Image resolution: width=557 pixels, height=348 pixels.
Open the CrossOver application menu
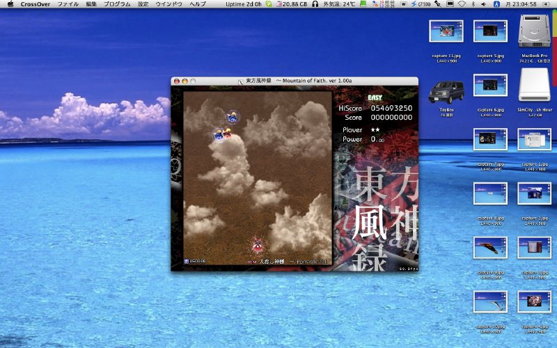36,4
